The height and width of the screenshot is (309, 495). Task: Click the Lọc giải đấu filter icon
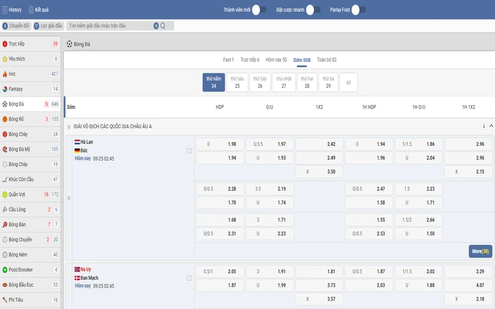coord(37,26)
